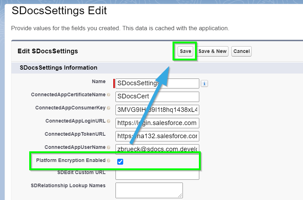The image size is (303, 200).
Task: Open the info icon beside Name field
Action: coord(204,83)
